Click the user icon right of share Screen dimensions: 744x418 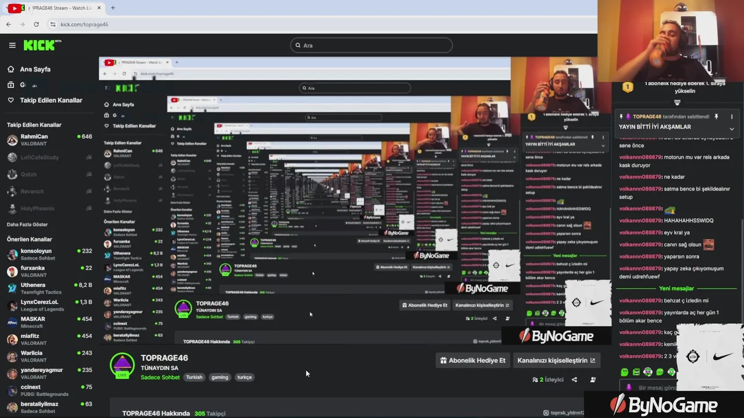[593, 380]
